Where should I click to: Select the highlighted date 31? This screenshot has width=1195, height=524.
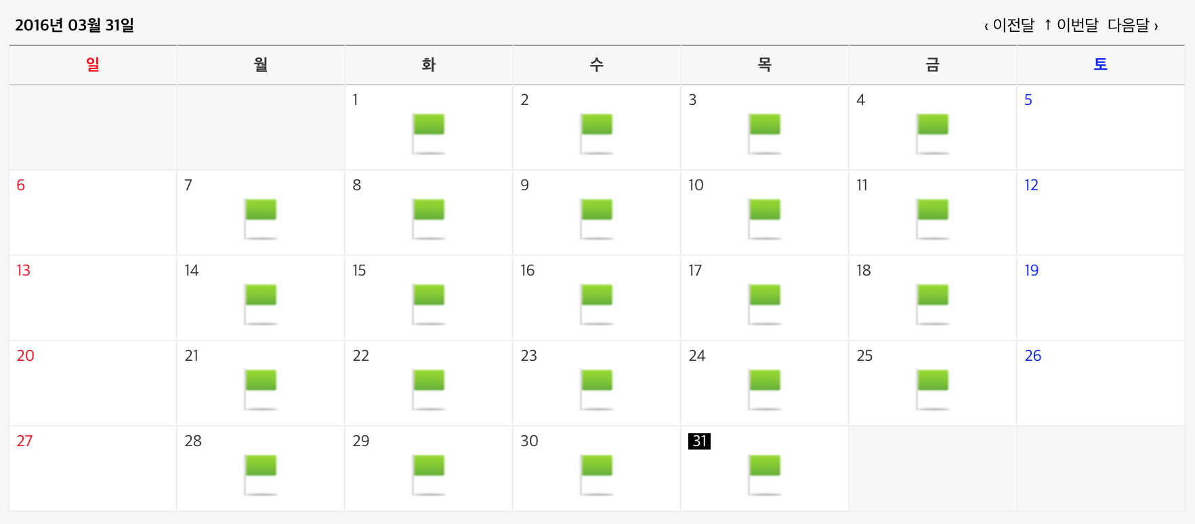(x=699, y=441)
